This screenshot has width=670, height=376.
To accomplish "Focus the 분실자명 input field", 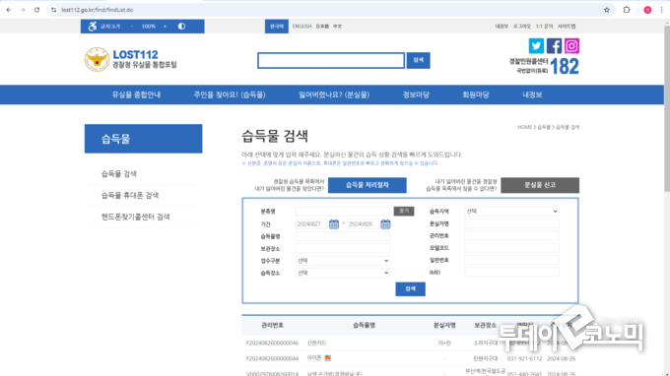I will click(x=511, y=223).
